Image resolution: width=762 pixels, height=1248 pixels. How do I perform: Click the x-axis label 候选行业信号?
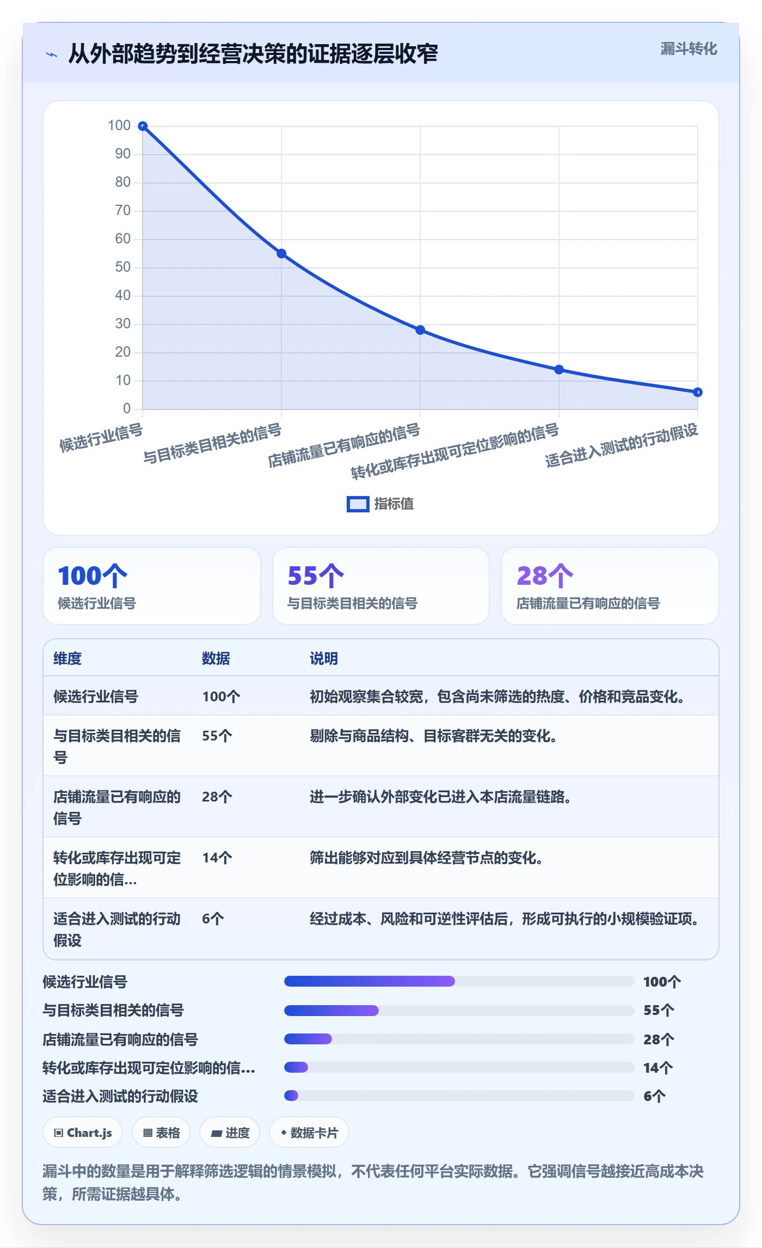(101, 438)
